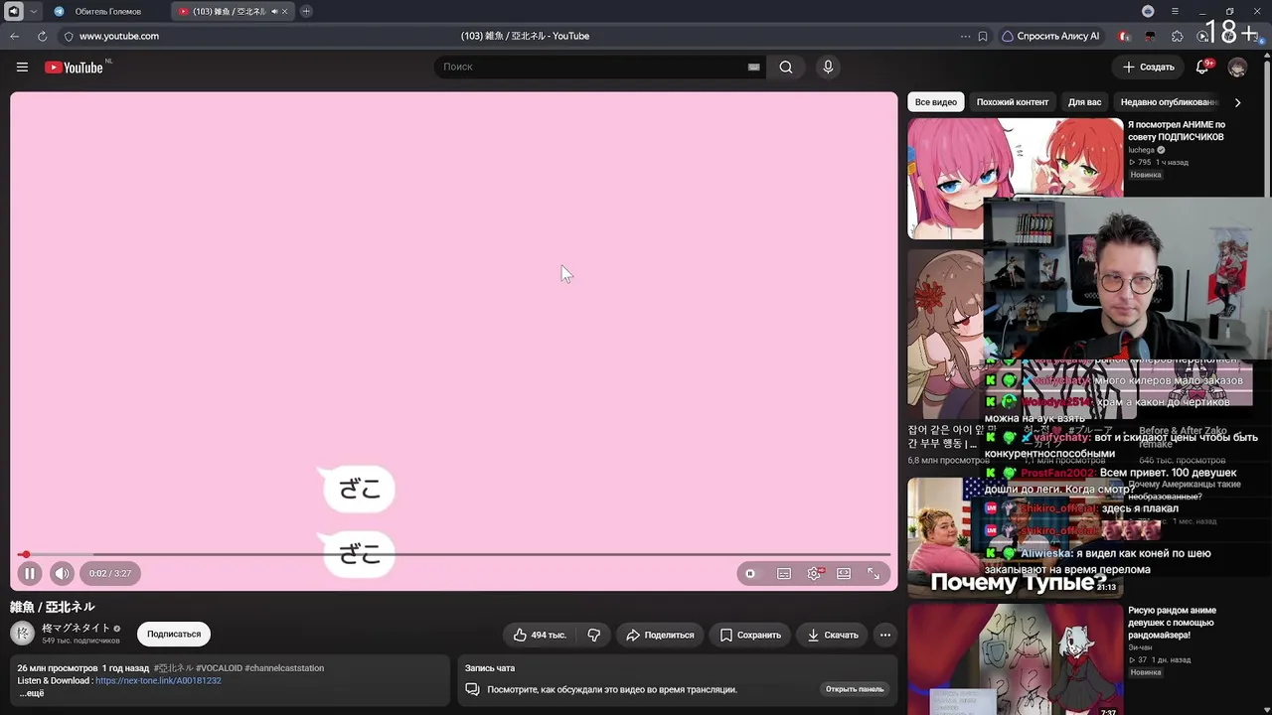Open the tab list dropdown arrow

[34, 12]
